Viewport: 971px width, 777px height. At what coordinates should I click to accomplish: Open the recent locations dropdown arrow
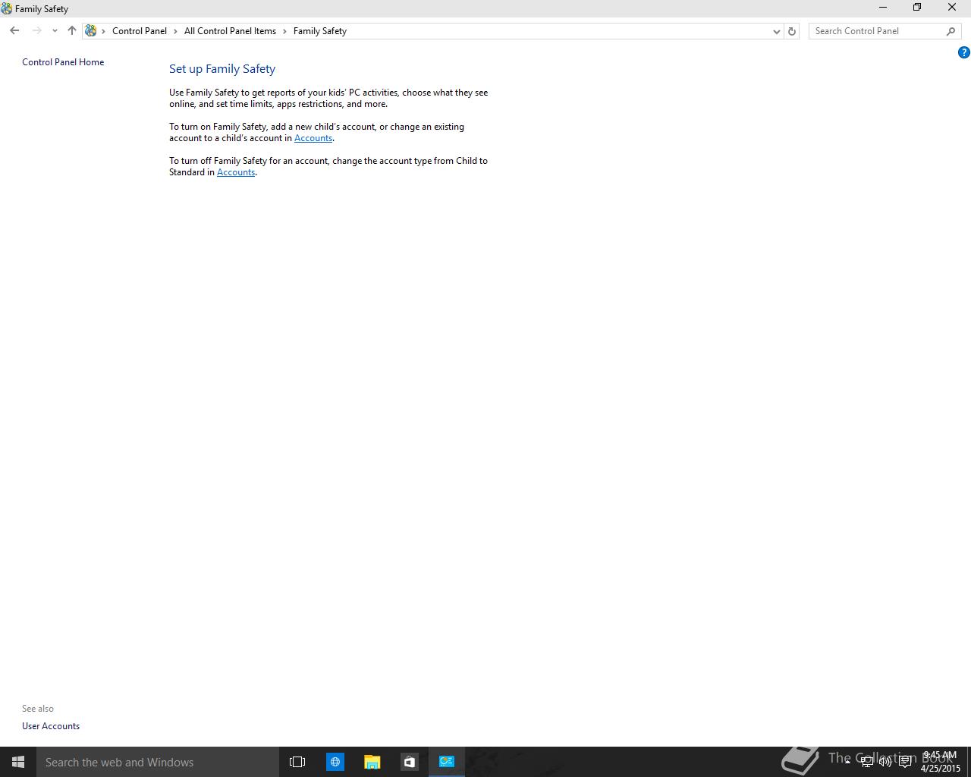(x=55, y=31)
